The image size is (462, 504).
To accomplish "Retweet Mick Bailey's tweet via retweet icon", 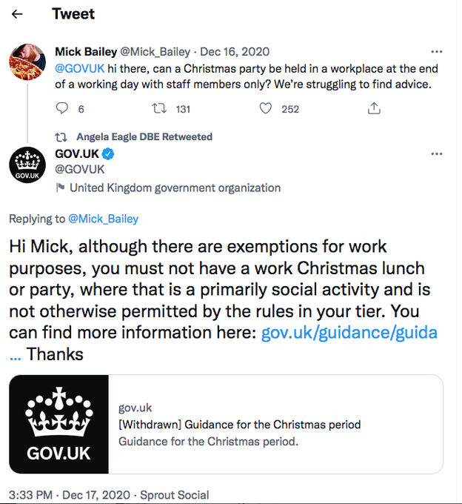I will [159, 108].
